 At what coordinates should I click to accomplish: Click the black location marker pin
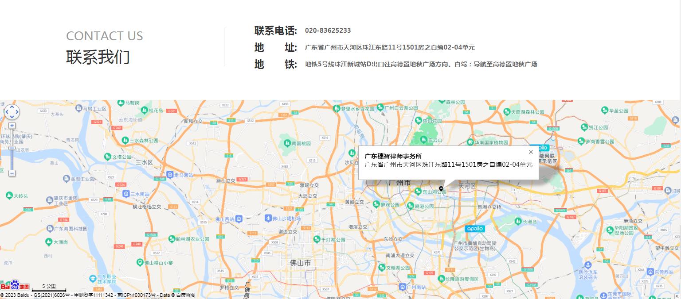[441, 189]
